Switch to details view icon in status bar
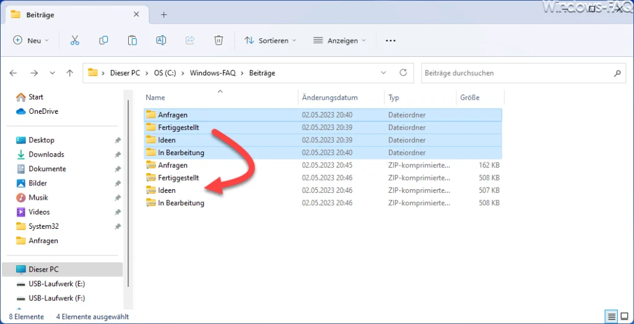The image size is (634, 324). pyautogui.click(x=611, y=316)
